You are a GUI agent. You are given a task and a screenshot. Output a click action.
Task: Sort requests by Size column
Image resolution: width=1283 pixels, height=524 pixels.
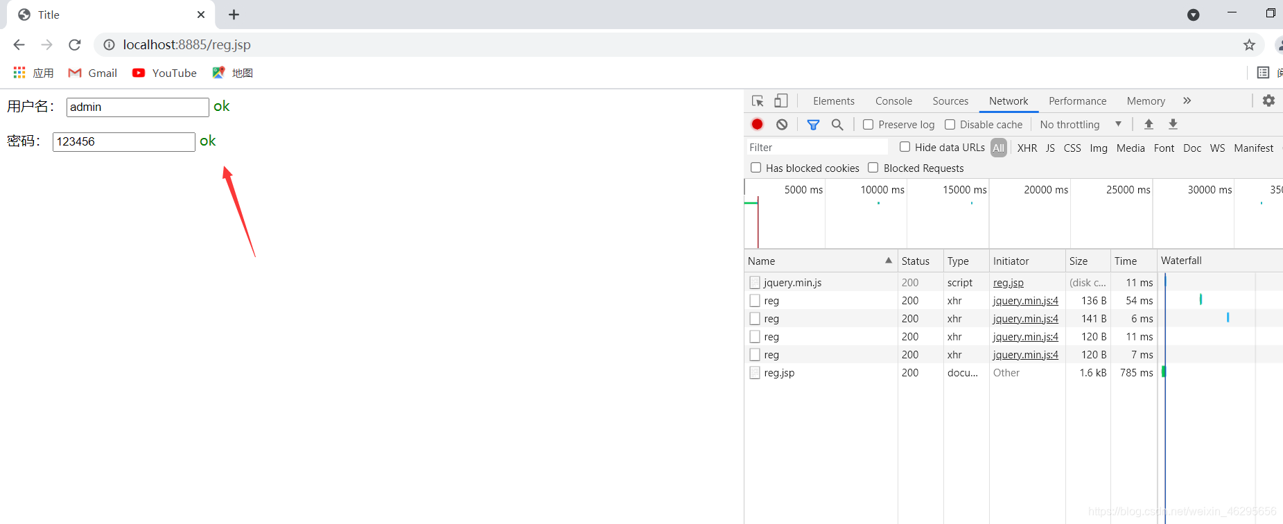tap(1088, 261)
